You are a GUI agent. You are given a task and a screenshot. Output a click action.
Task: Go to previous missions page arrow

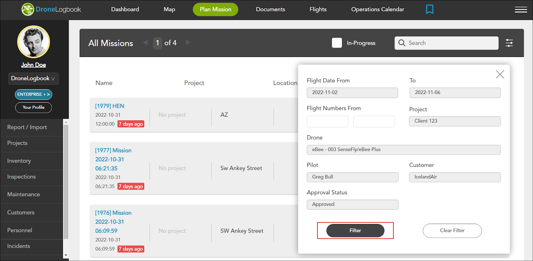[145, 42]
